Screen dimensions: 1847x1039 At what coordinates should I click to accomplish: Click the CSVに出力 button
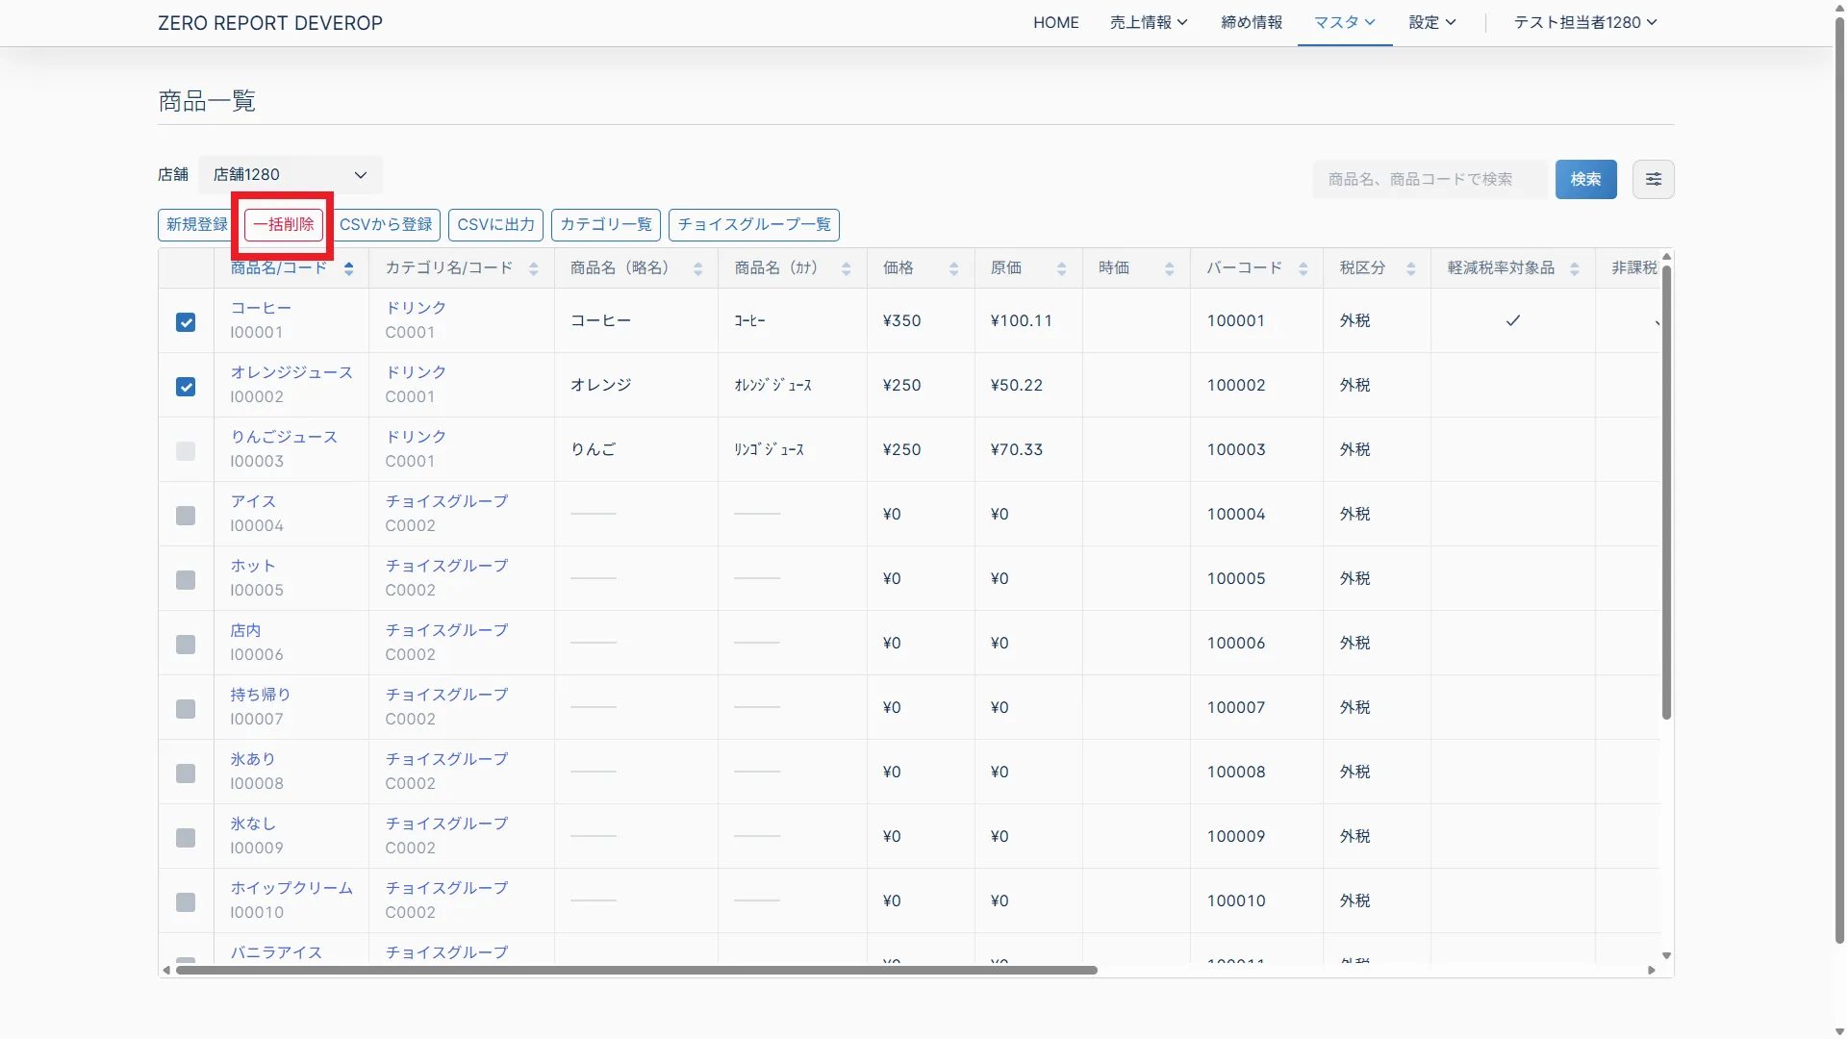[x=495, y=224]
